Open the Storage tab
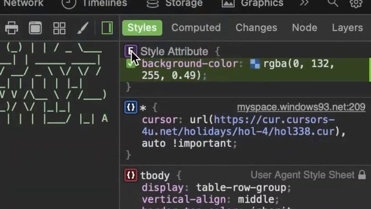 click(x=174, y=3)
